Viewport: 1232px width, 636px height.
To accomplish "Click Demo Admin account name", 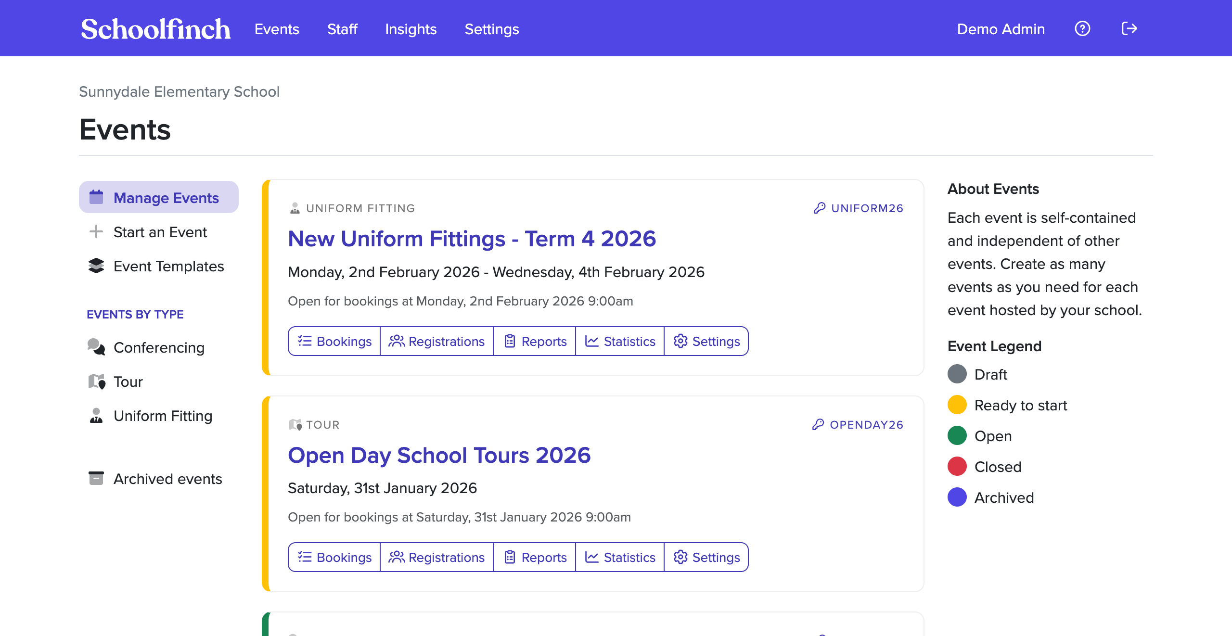I will coord(1001,29).
